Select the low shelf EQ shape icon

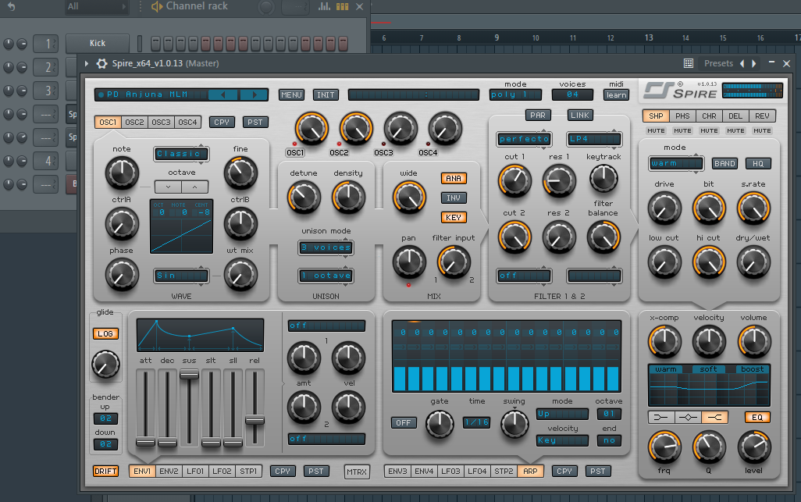661,417
